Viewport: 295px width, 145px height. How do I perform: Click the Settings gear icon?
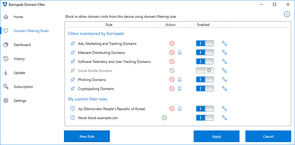pos(6,100)
